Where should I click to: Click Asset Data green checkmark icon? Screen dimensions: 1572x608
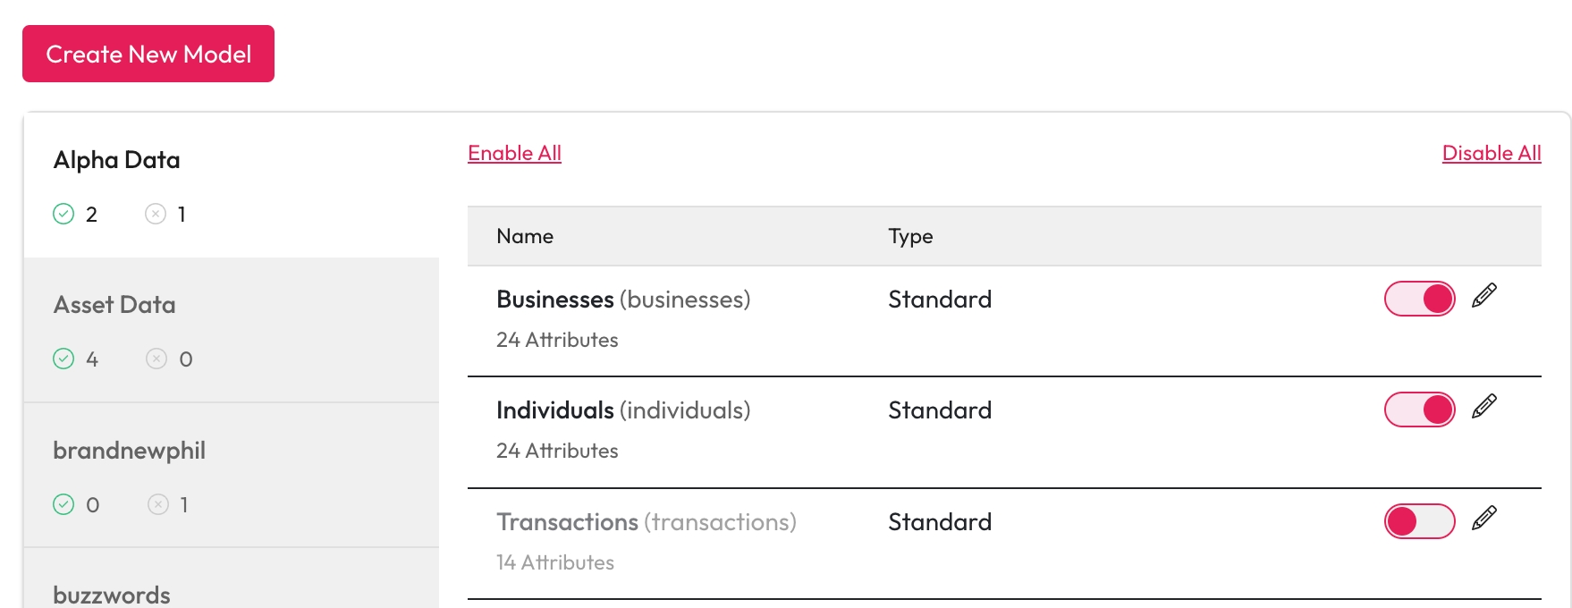[63, 359]
